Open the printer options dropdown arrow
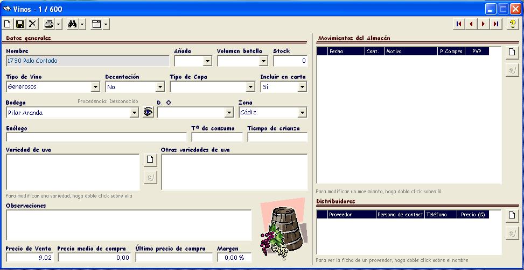The height and width of the screenshot is (270, 524). coord(59,24)
